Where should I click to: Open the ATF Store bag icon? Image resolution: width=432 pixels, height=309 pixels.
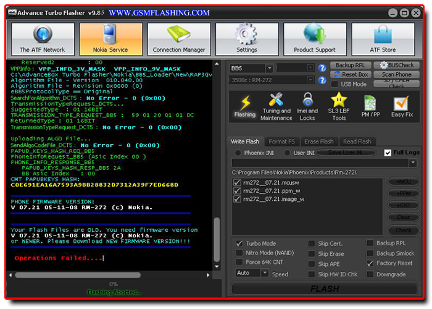pos(383,39)
